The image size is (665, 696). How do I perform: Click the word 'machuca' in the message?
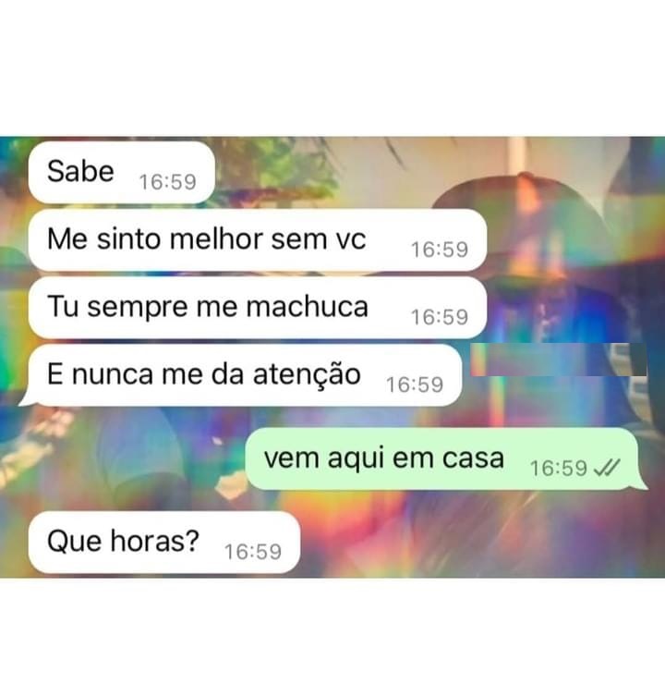(307, 307)
